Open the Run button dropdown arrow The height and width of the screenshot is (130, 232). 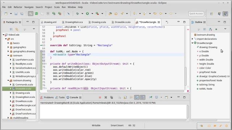tap(92, 14)
